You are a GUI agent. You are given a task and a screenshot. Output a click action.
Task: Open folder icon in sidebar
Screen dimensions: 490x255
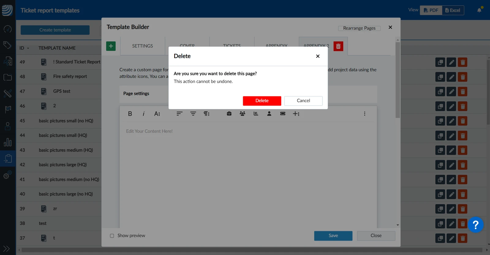pos(8,77)
